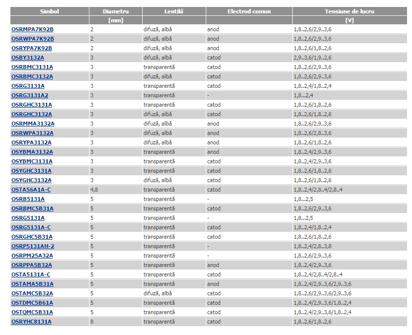Follow the OSYBMC3131A link
This screenshot has height=335, width=412.
[32, 162]
